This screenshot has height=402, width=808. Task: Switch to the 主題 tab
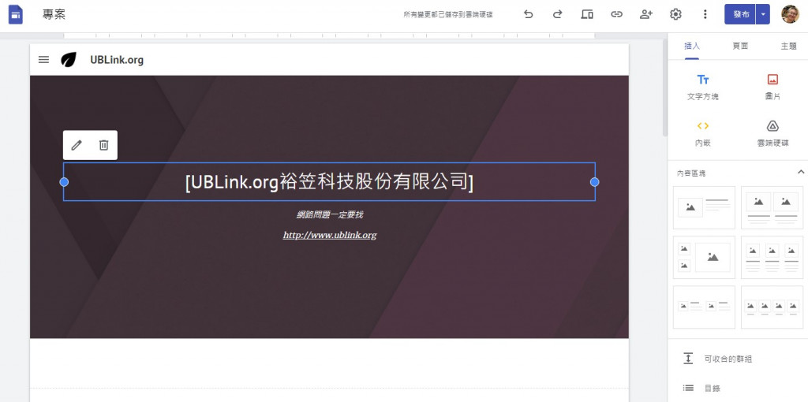coord(788,47)
